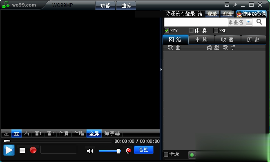Viewport: 270px width, 162px height.
Task: Click the 注册 button
Action: (x=228, y=14)
